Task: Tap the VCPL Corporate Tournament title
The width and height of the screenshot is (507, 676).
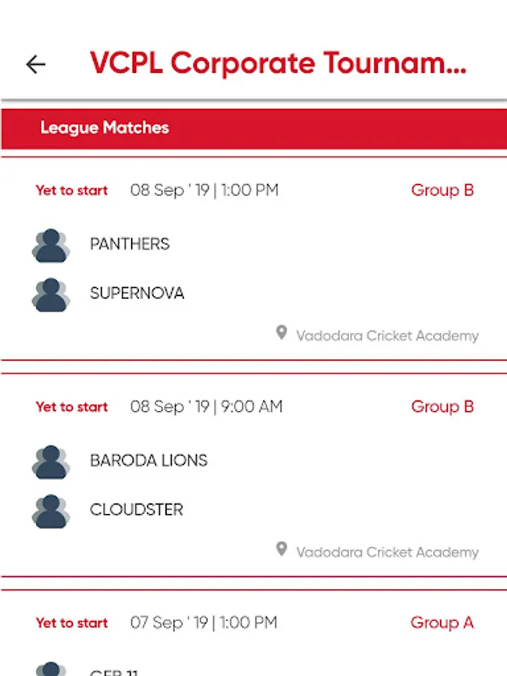Action: coord(278,63)
